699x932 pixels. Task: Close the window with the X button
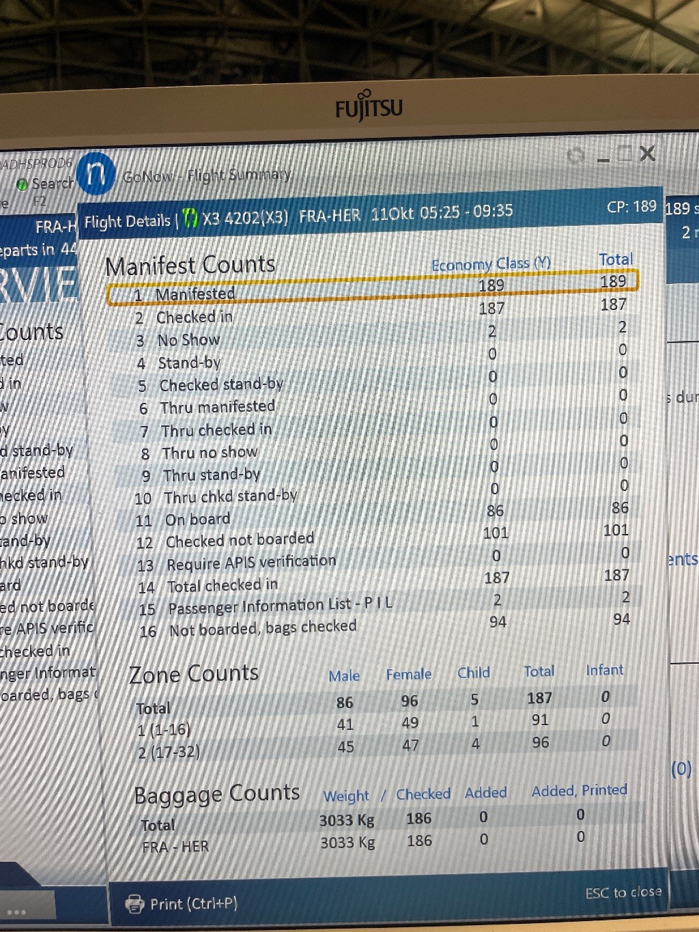coord(647,154)
